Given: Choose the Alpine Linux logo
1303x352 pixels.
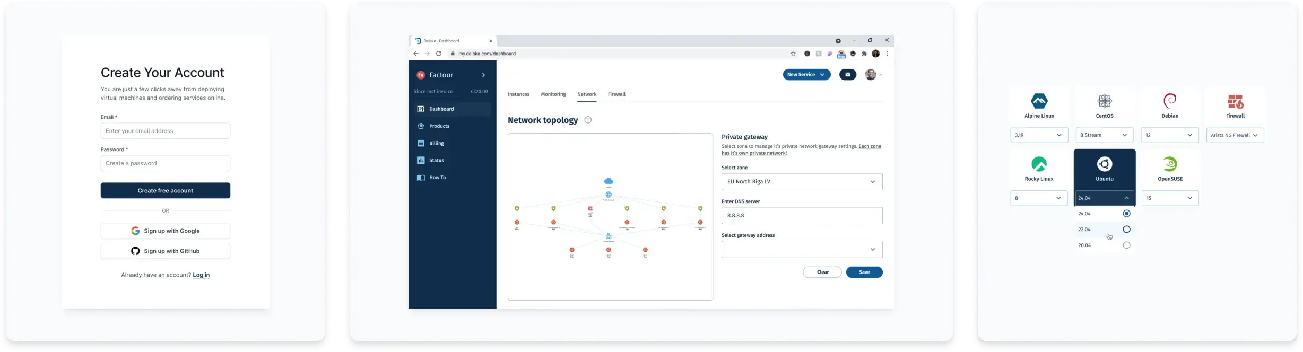Looking at the screenshot, I should tap(1039, 101).
